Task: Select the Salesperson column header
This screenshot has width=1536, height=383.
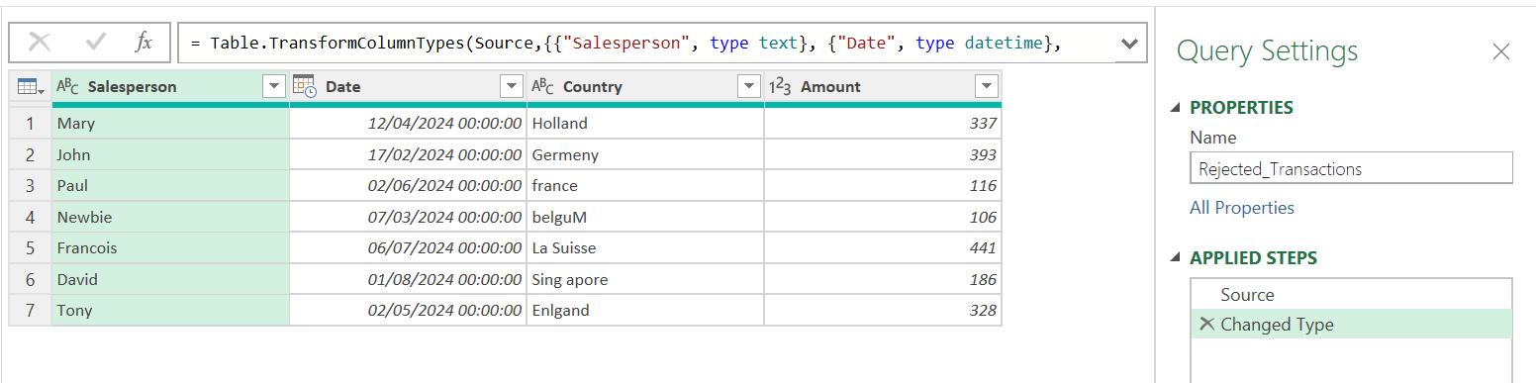Action: pos(170,87)
